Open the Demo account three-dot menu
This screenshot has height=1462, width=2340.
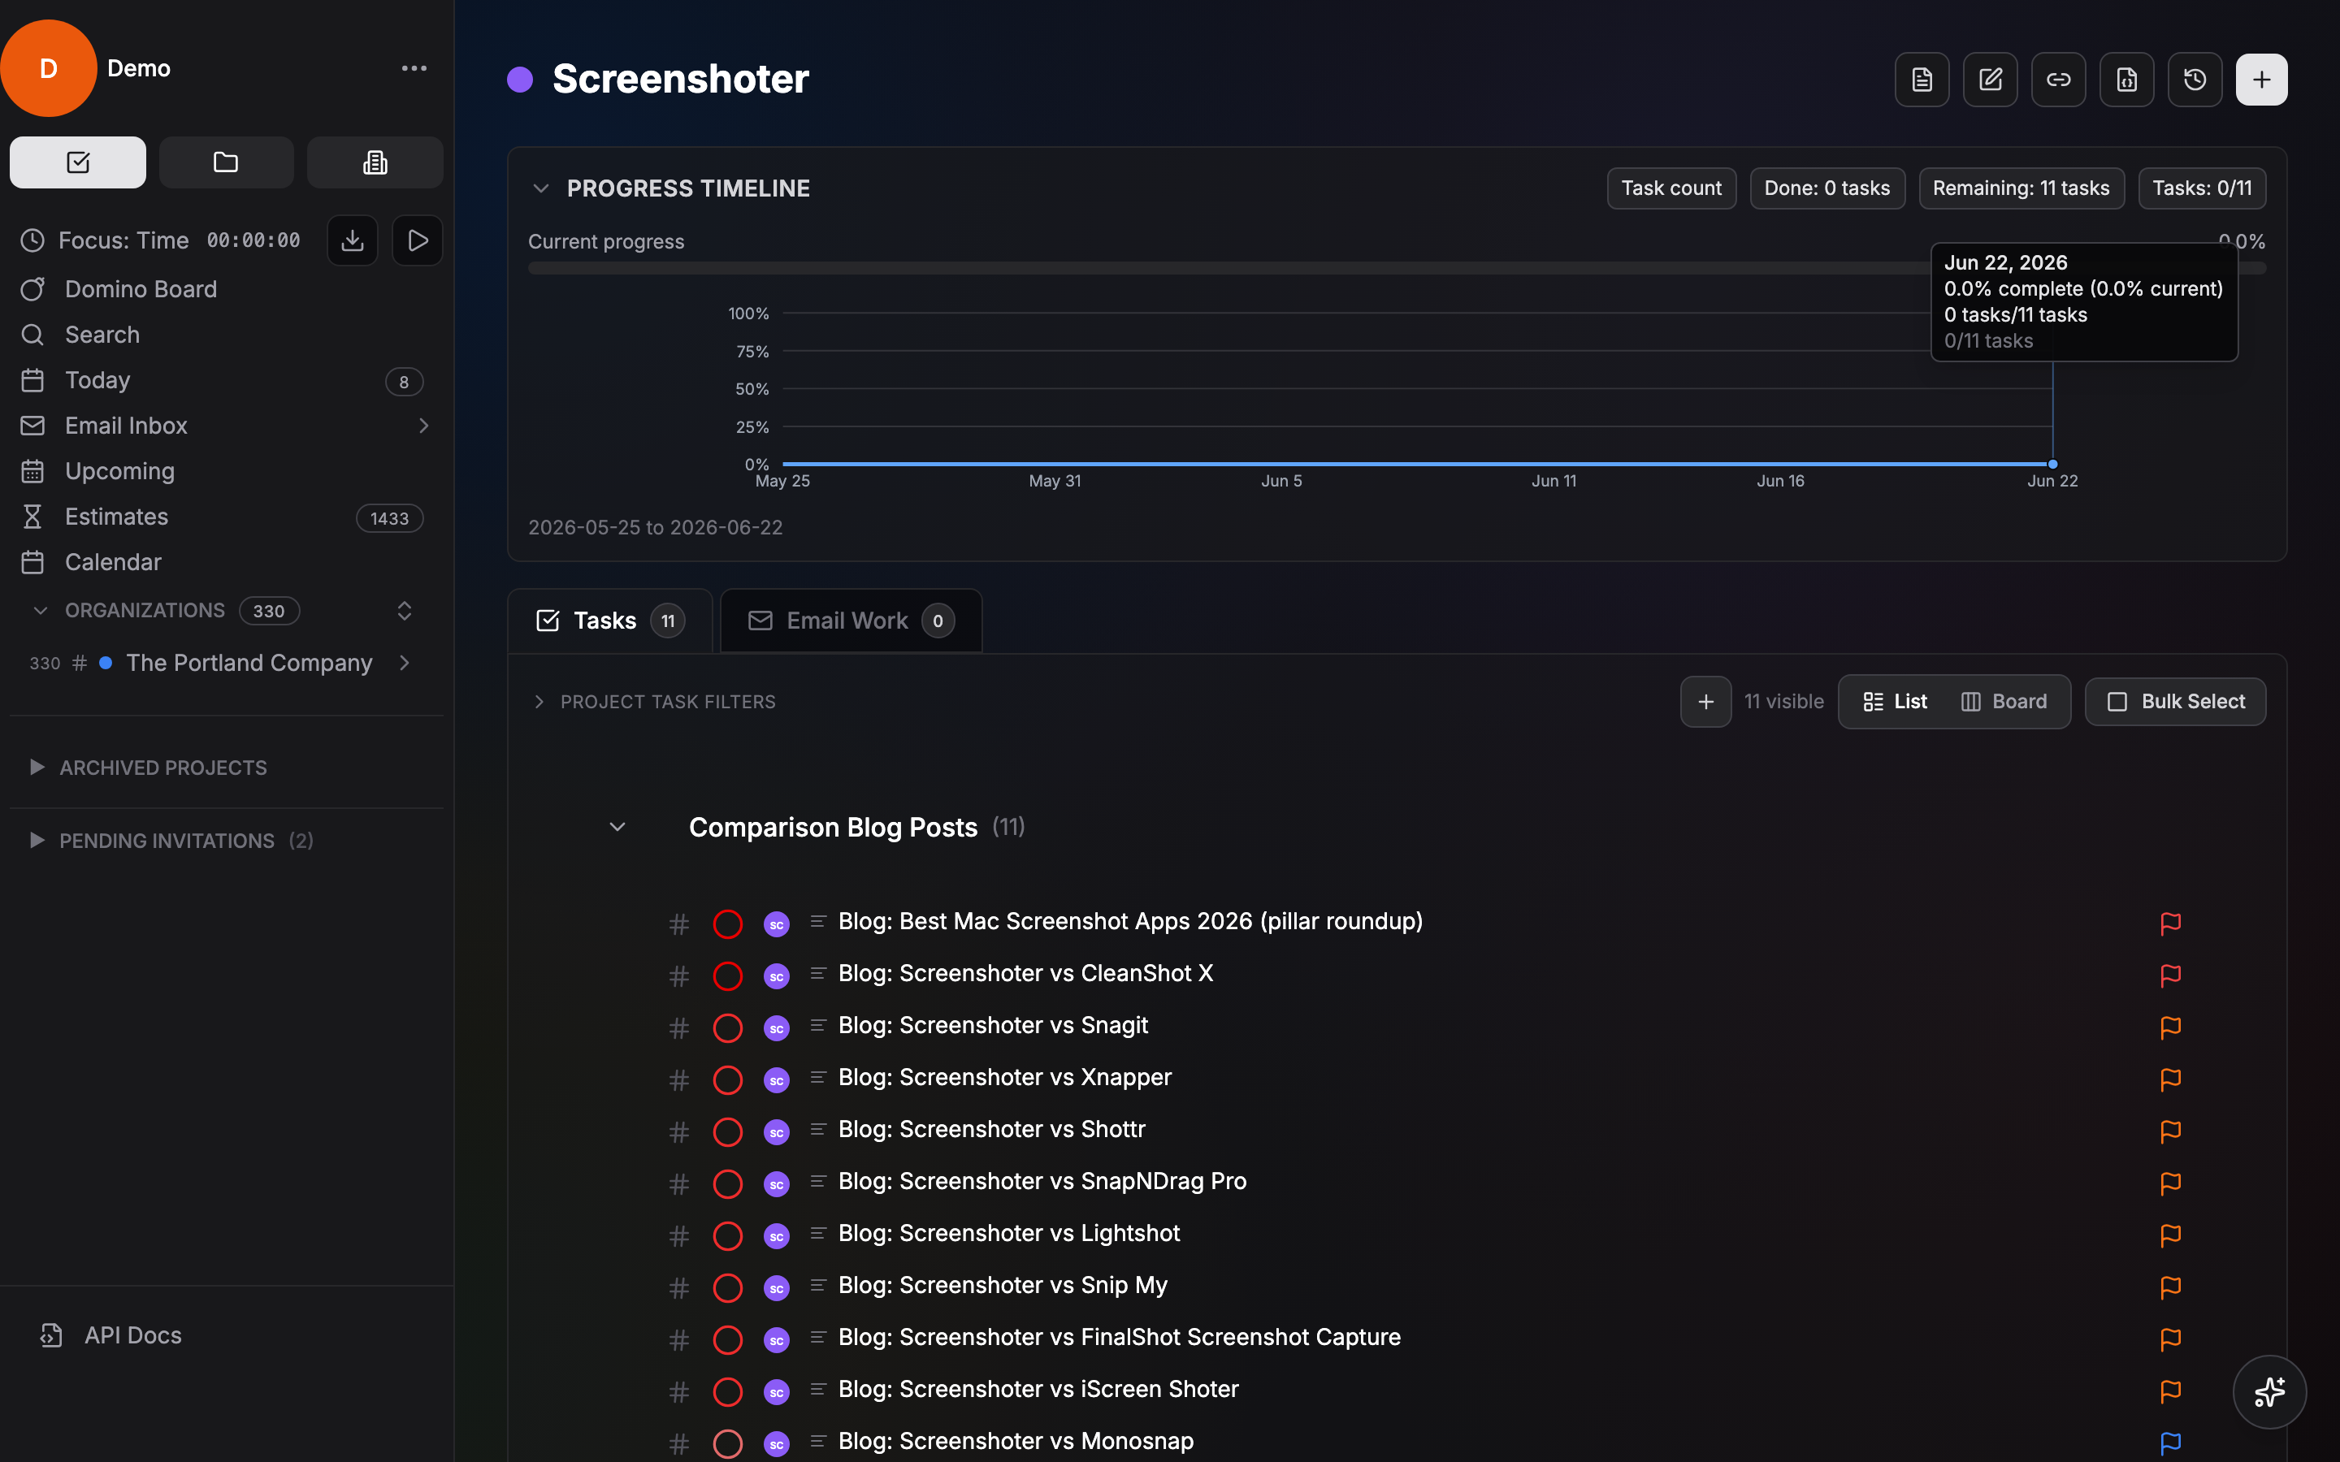[x=414, y=69]
